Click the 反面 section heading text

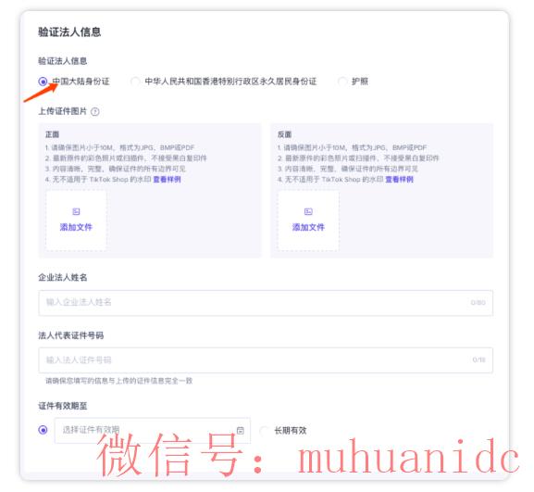pos(284,134)
